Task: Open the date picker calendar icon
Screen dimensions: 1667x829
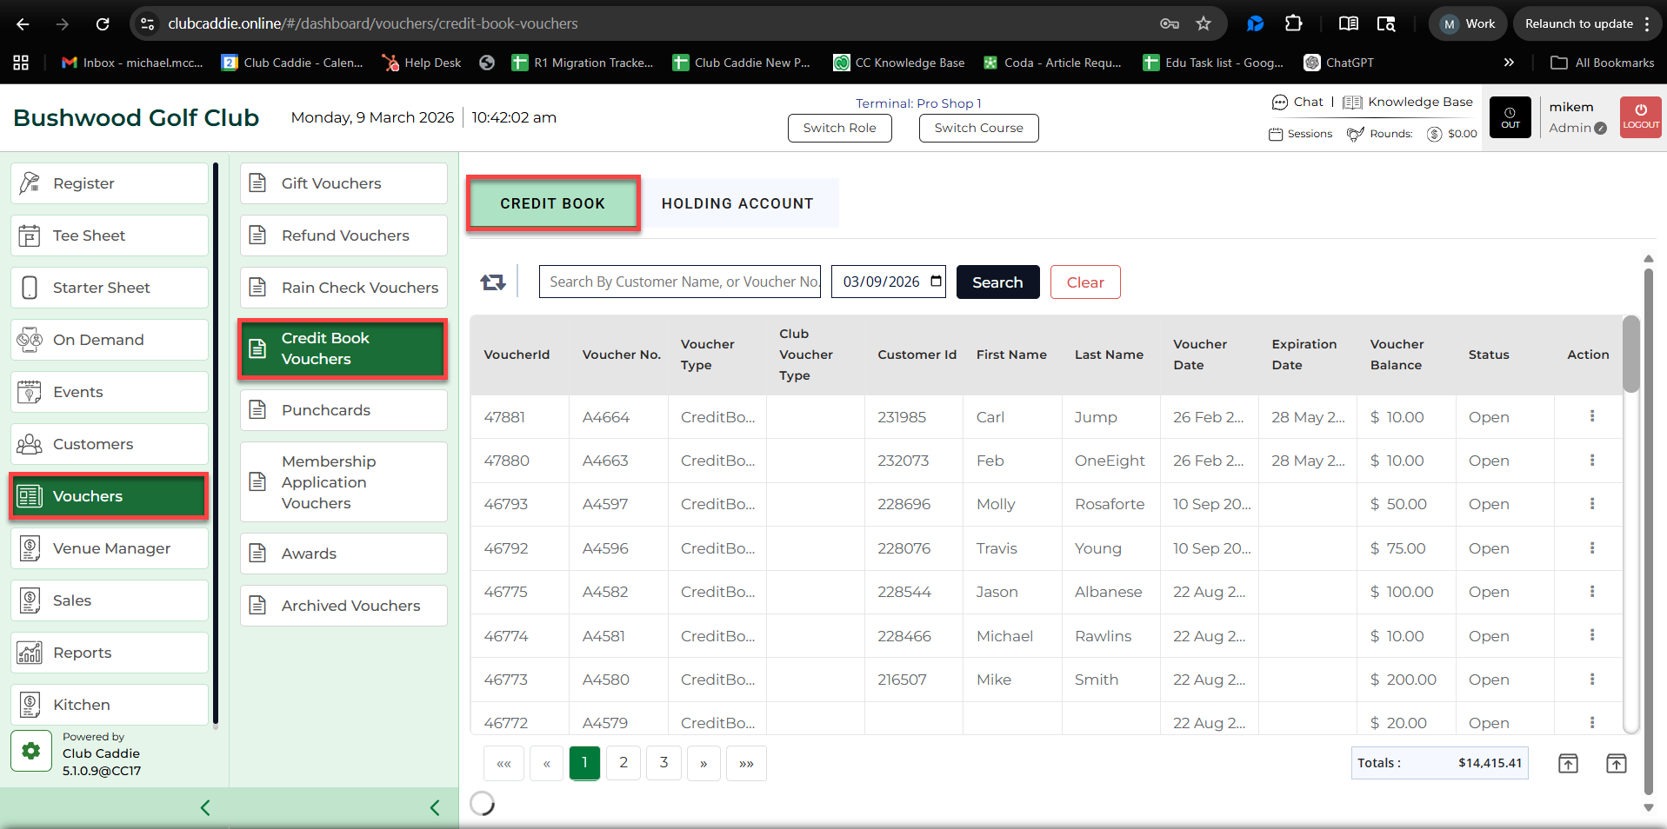Action: coord(936,282)
